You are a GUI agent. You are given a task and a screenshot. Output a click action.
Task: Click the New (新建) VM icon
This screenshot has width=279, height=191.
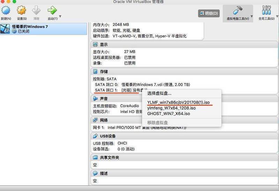6,10
